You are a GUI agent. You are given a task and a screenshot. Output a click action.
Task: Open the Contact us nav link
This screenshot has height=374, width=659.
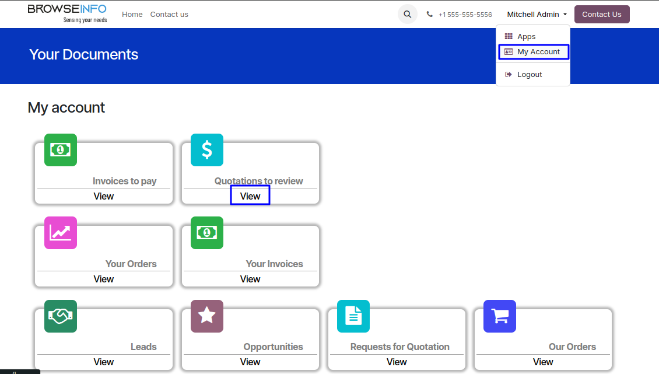pos(169,15)
